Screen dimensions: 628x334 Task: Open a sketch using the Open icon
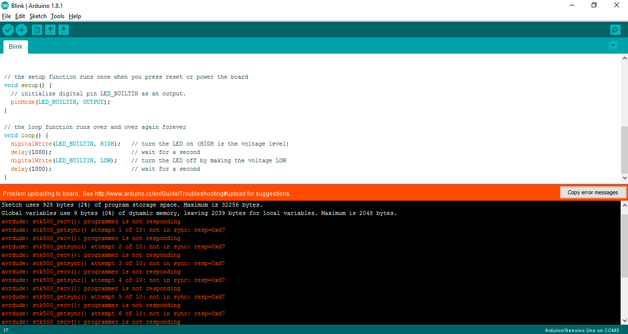(x=50, y=30)
